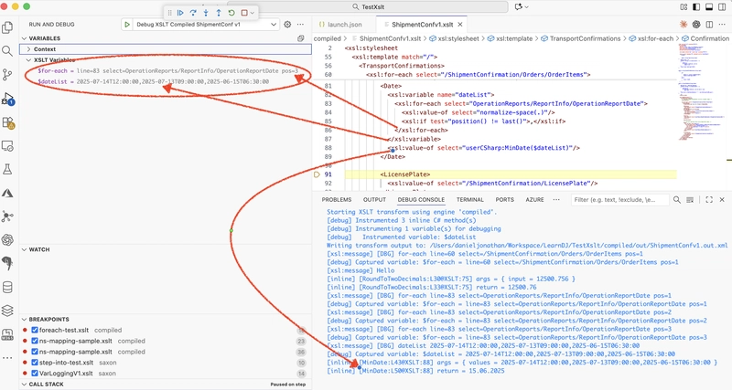Click the Step Into arrow icon
This screenshot has width=732, height=390.
tap(206, 13)
